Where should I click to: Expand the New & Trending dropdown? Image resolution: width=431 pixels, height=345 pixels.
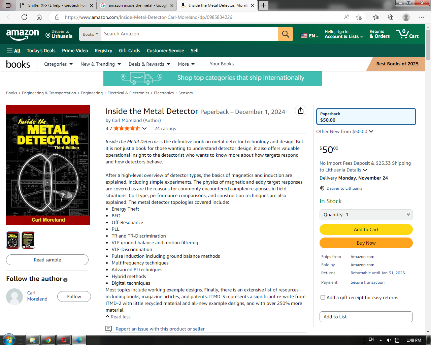tap(101, 64)
